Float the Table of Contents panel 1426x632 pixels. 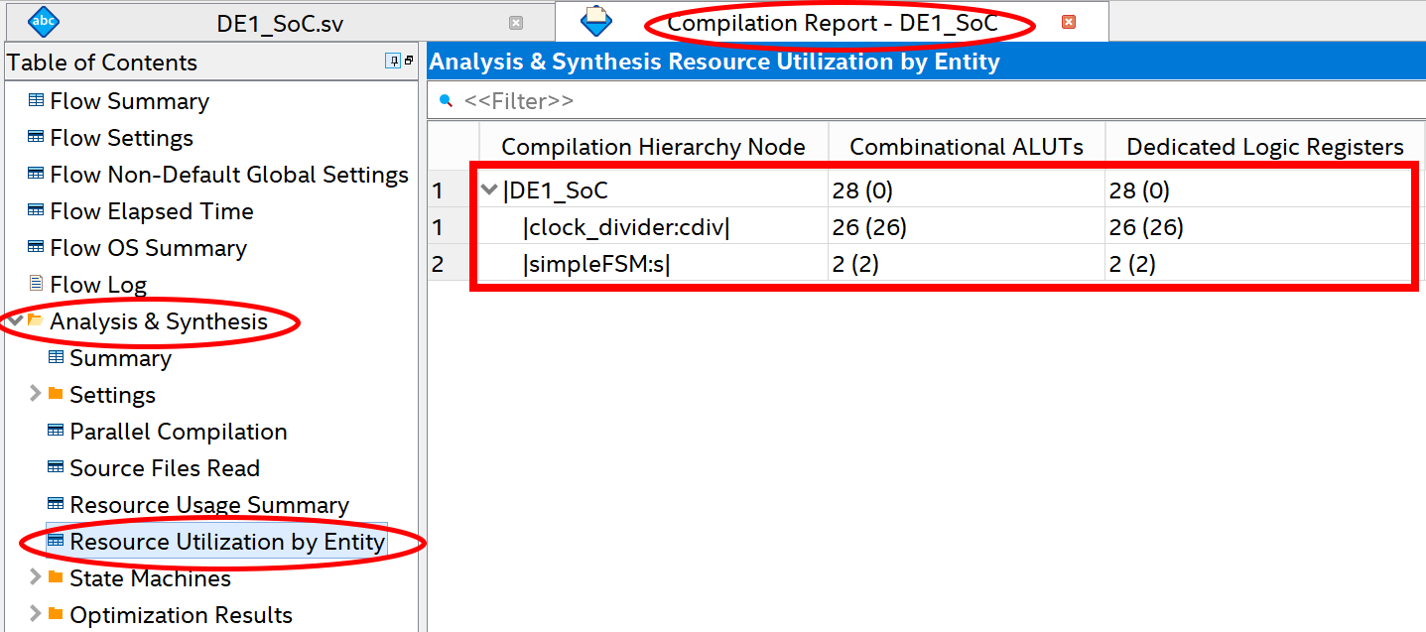click(x=409, y=62)
